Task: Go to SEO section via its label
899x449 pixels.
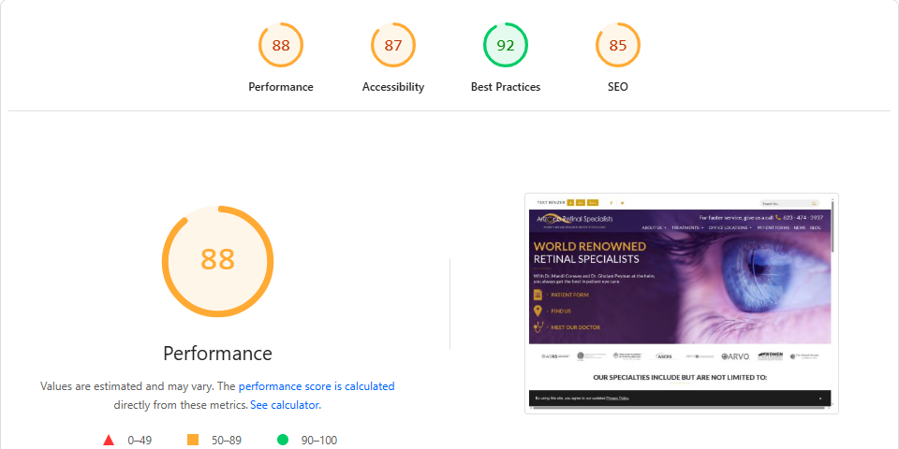Action: pos(618,87)
